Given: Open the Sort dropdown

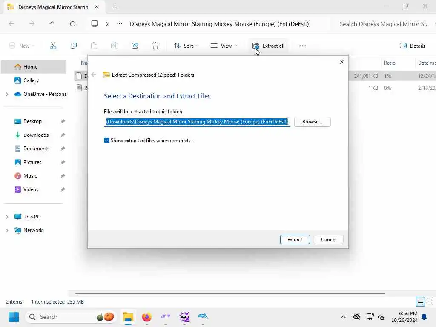Looking at the screenshot, I should (x=186, y=46).
